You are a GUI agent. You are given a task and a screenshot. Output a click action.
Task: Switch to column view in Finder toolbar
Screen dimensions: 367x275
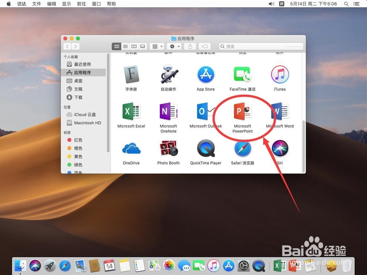click(x=134, y=46)
